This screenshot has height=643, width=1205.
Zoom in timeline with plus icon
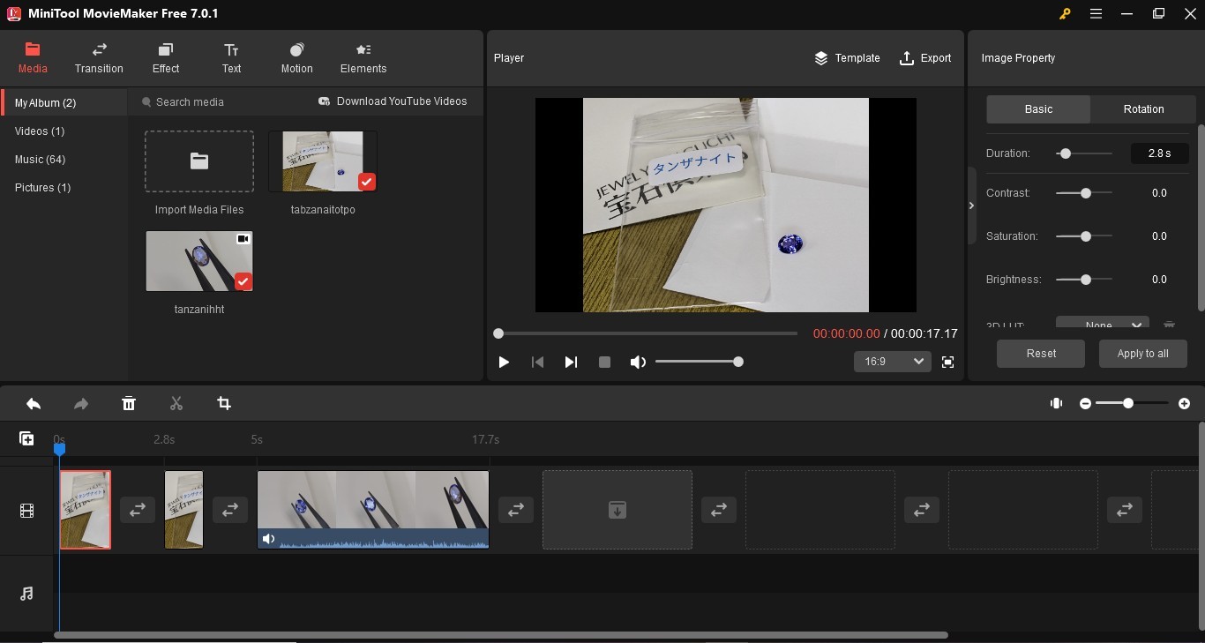coord(1184,403)
